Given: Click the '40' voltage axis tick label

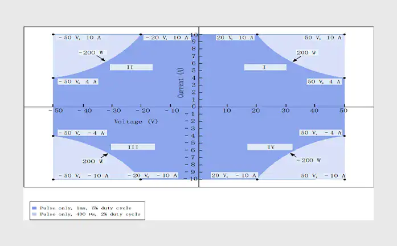Looking at the screenshot, I should [314, 111].
